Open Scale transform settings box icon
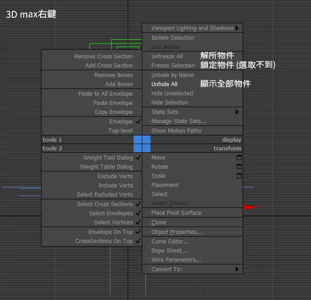This screenshot has height=300, width=311. click(239, 176)
